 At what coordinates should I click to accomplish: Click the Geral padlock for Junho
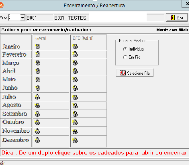coord(38,88)
